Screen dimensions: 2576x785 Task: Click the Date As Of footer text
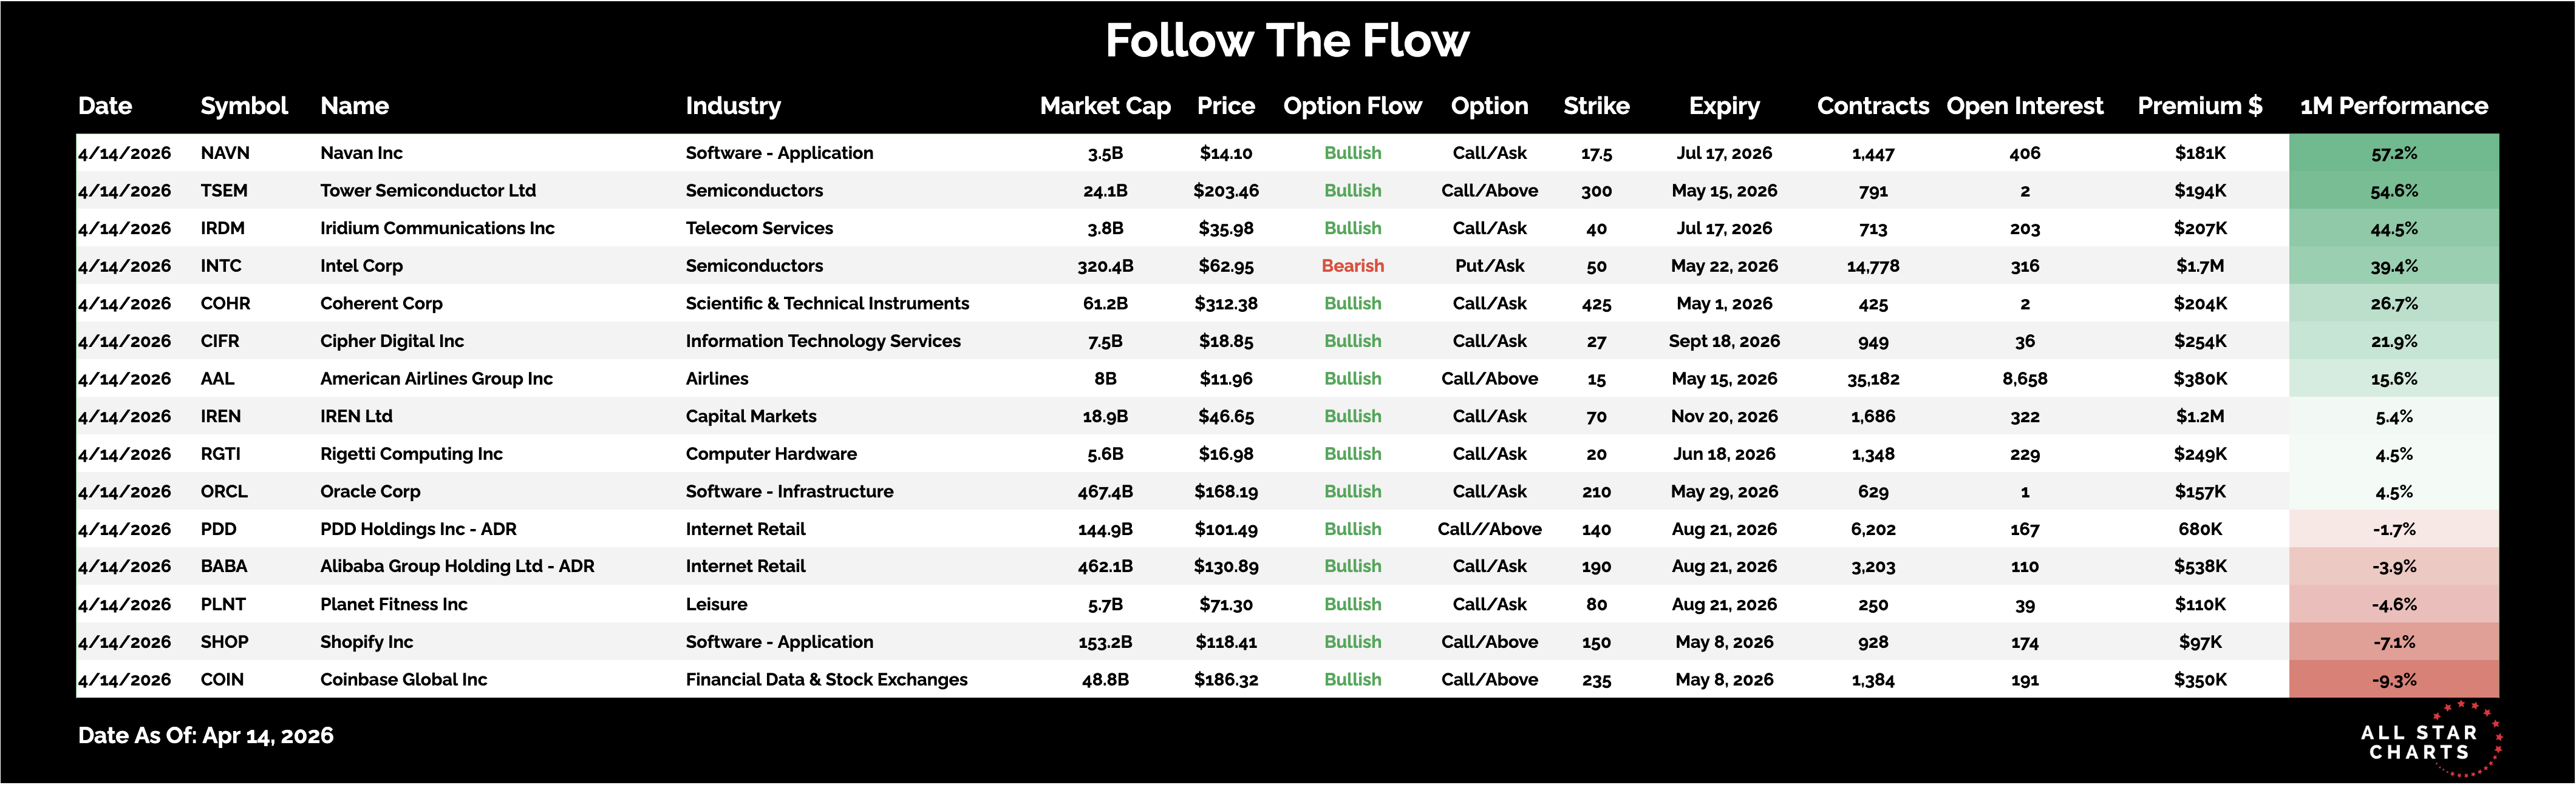[x=206, y=736]
